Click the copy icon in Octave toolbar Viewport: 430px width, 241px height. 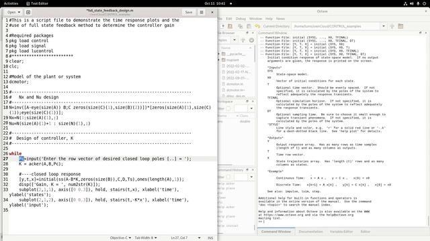(x=241, y=26)
